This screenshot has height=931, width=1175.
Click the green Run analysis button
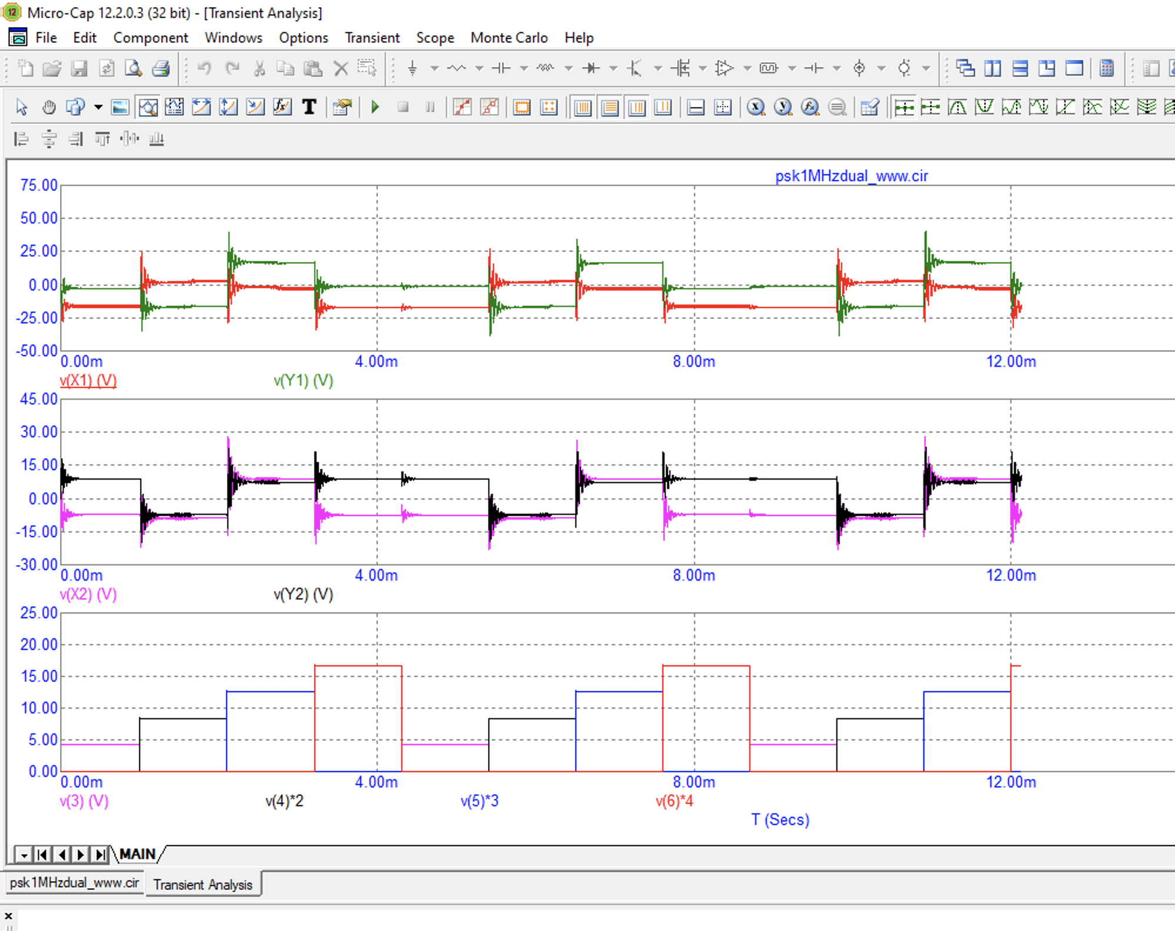click(375, 107)
